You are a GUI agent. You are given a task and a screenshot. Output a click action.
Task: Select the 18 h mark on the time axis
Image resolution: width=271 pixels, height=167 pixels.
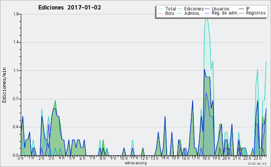(206, 158)
